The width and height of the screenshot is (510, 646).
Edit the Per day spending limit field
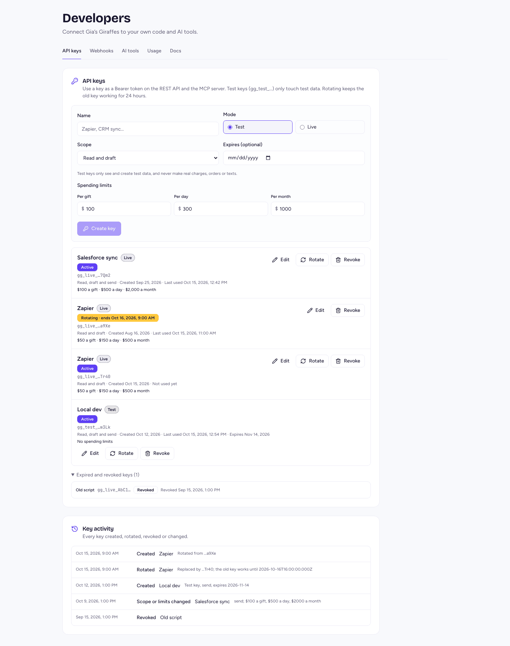click(221, 209)
